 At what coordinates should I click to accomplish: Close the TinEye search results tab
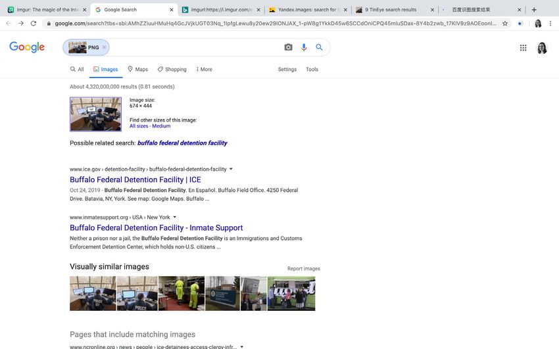coord(433,10)
